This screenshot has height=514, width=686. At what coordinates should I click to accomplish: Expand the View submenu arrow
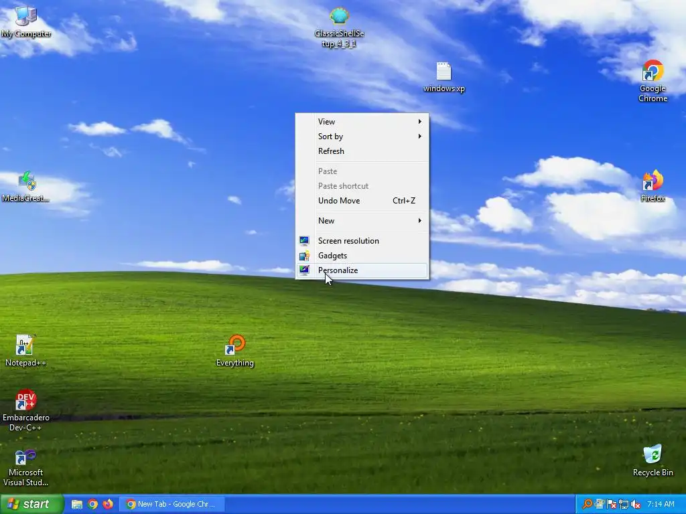(419, 122)
